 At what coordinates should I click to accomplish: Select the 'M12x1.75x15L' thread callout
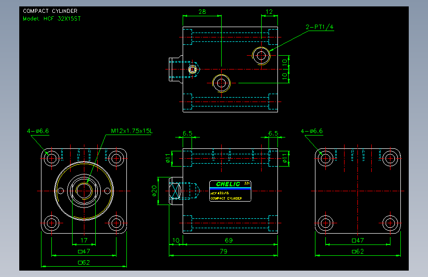tap(132, 131)
